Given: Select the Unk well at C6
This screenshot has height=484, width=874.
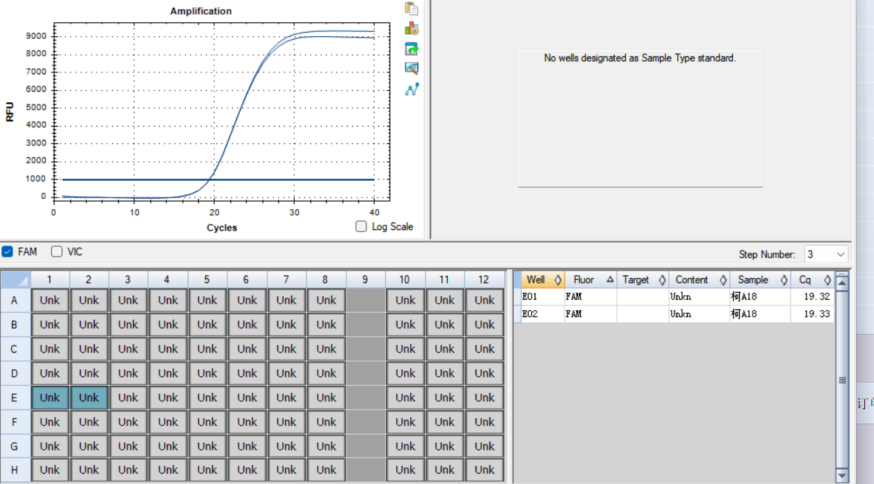Looking at the screenshot, I should [x=247, y=349].
